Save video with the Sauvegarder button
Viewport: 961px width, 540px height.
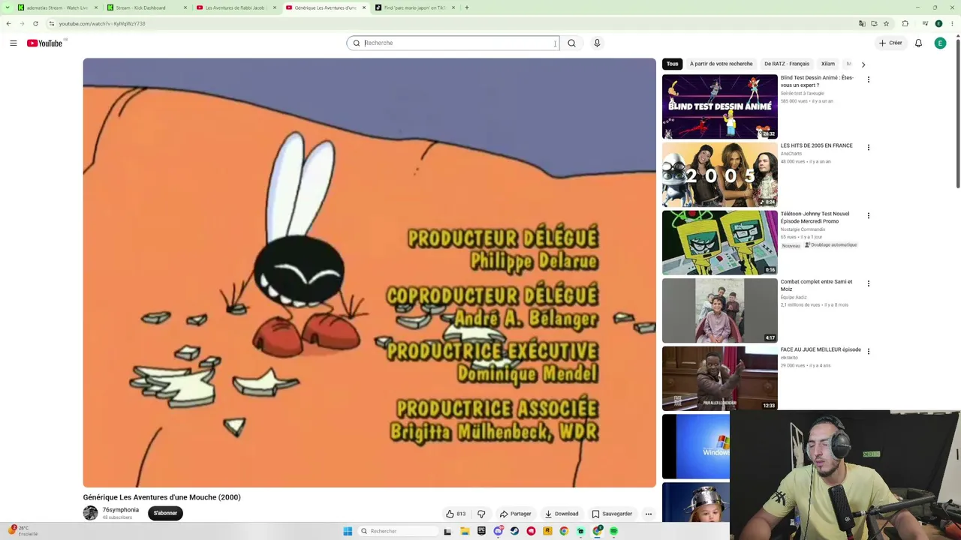[x=612, y=514]
